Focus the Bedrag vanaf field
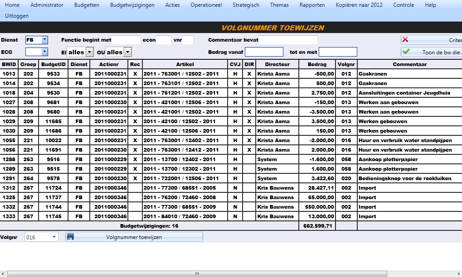The image size is (462, 277). [264, 52]
